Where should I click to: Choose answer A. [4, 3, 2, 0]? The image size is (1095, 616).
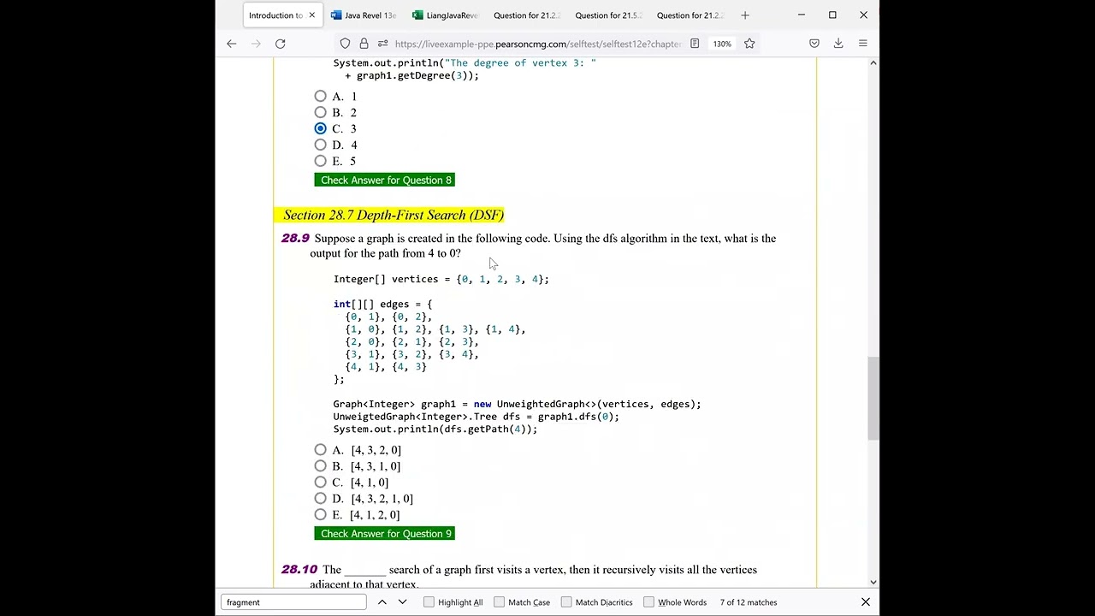(x=320, y=450)
